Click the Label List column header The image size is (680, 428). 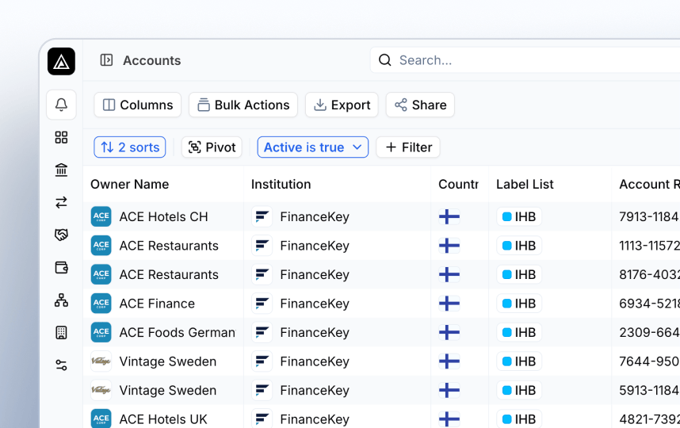(x=525, y=185)
